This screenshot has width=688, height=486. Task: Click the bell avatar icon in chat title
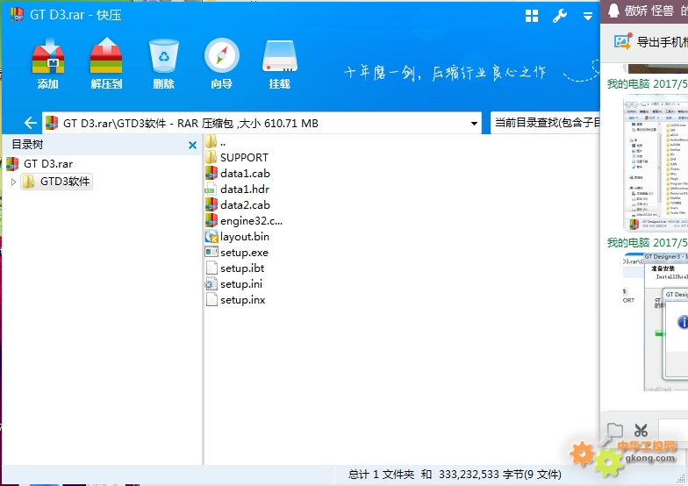[x=614, y=11]
